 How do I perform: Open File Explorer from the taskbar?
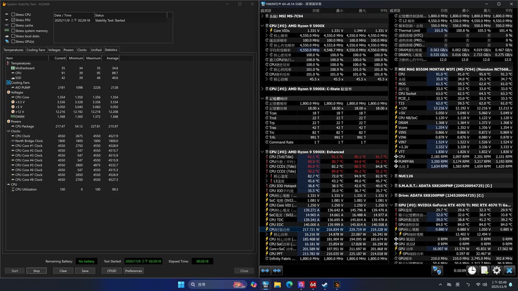click(278, 285)
